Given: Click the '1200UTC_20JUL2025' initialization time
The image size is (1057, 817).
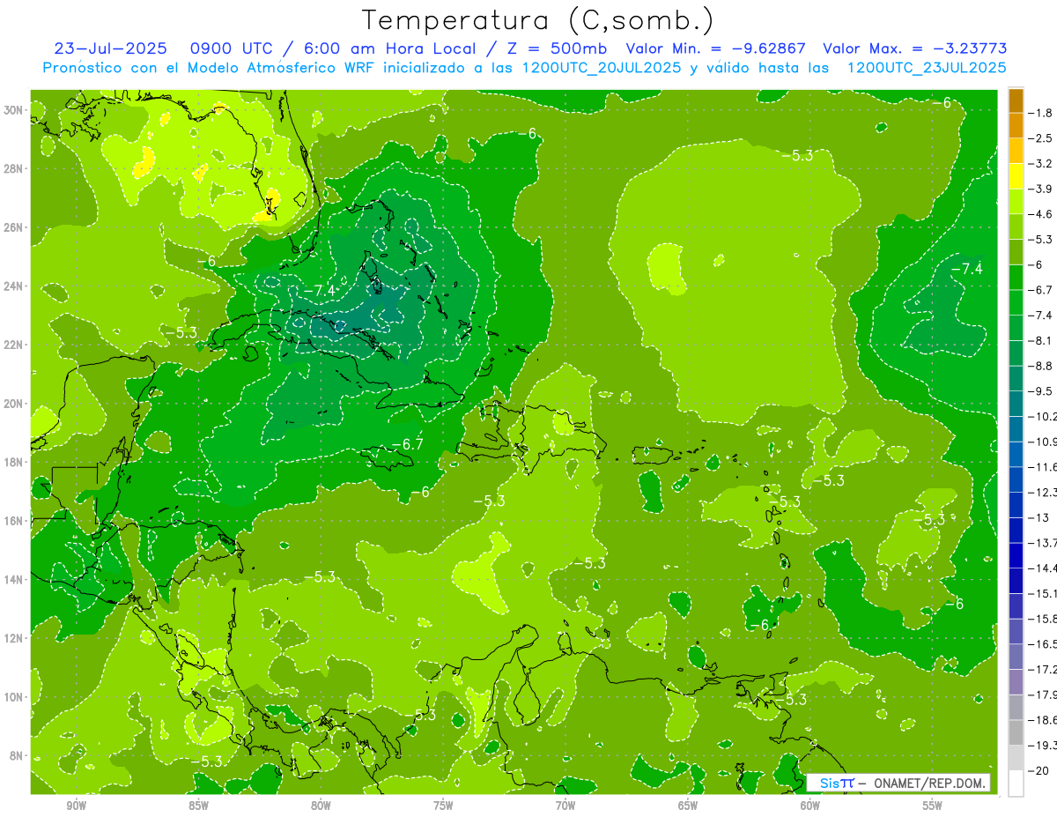Looking at the screenshot, I should [602, 68].
